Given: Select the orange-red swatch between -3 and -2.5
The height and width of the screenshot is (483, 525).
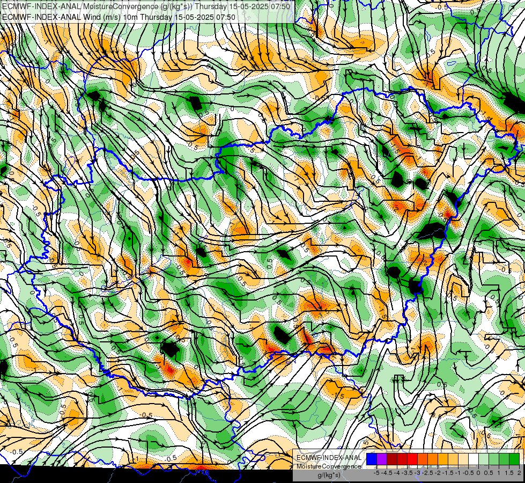Looking at the screenshot, I should 422,459.
